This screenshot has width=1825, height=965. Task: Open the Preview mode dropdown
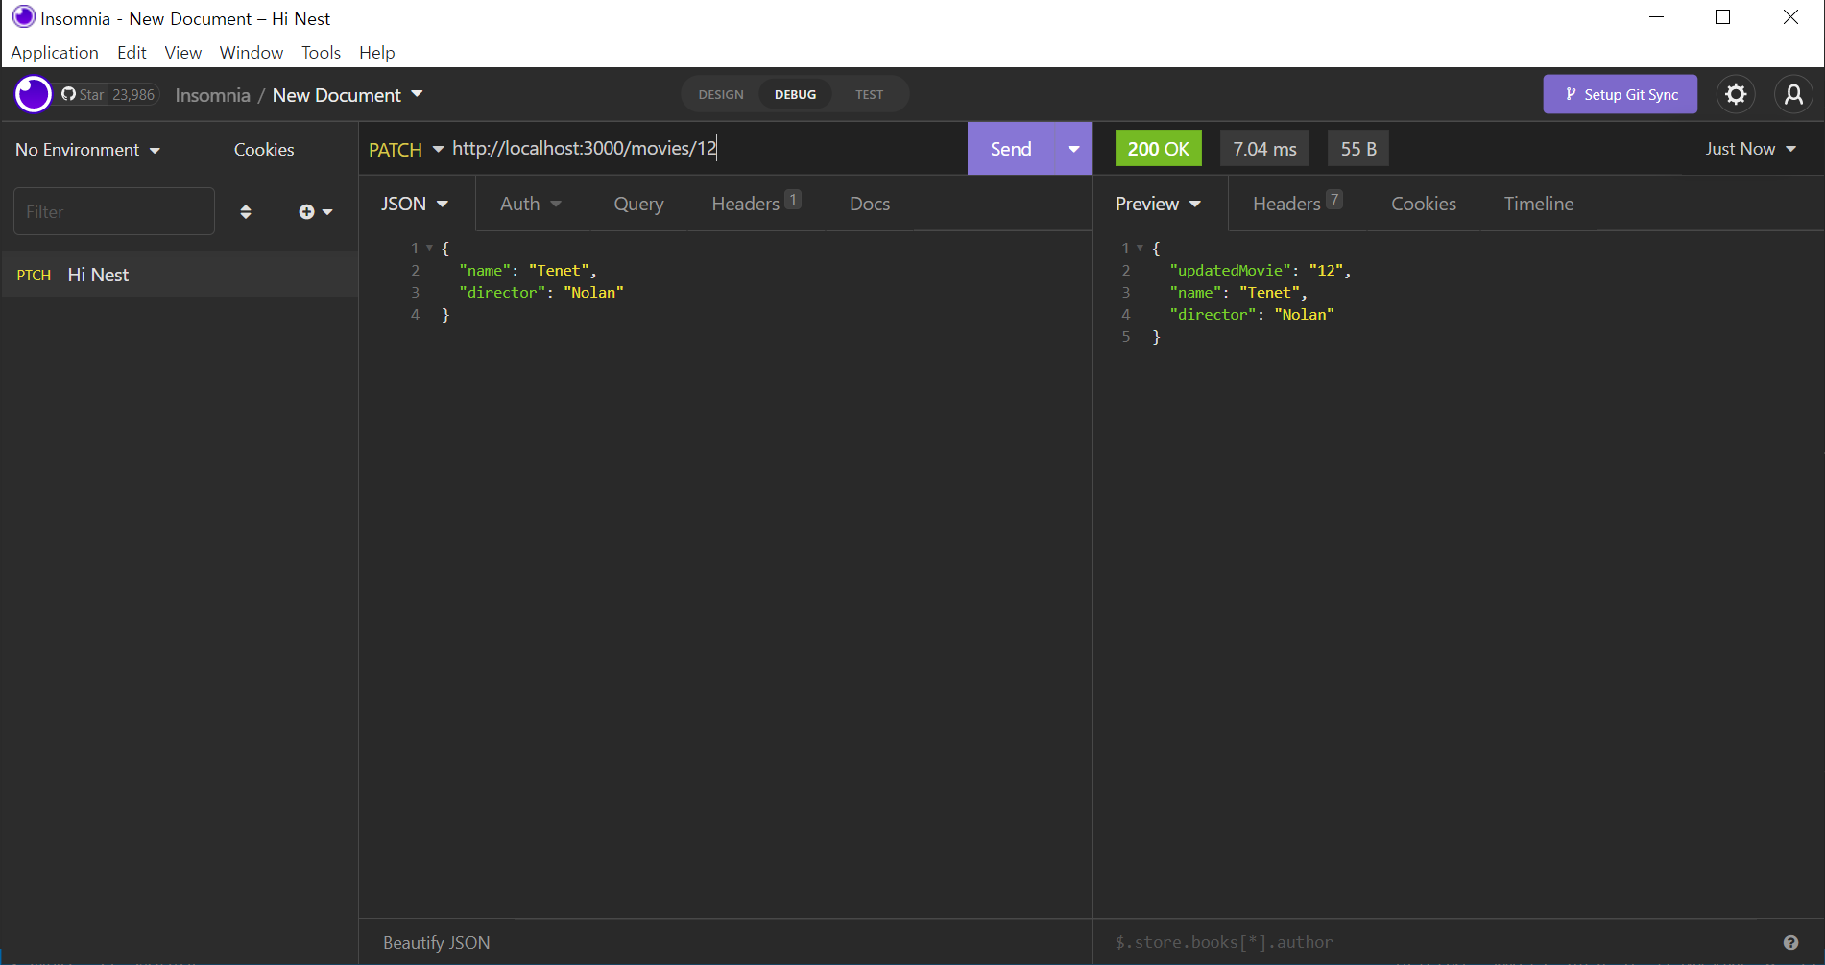pyautogui.click(x=1158, y=204)
